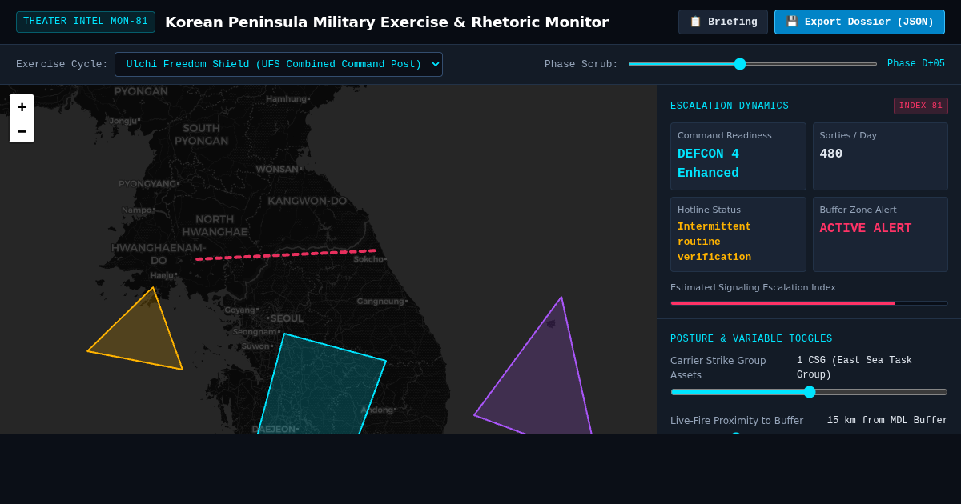Click the Gangneung map label
Viewport: 961px width, 504px height.
point(380,302)
